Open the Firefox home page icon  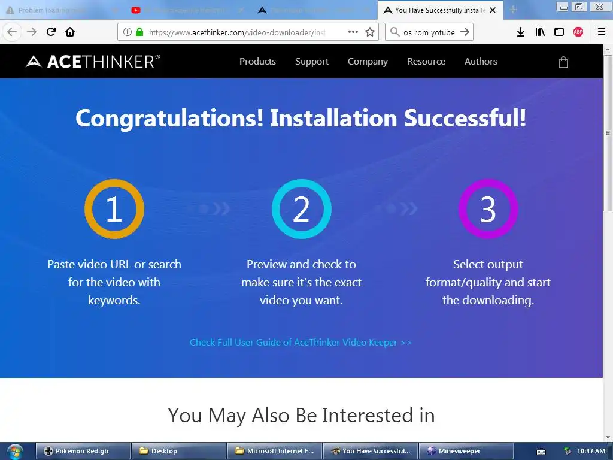[x=70, y=32]
